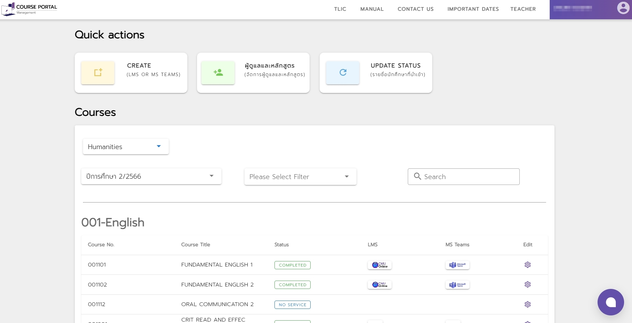
Task: Click in the Search courses field
Action: [x=468, y=177]
